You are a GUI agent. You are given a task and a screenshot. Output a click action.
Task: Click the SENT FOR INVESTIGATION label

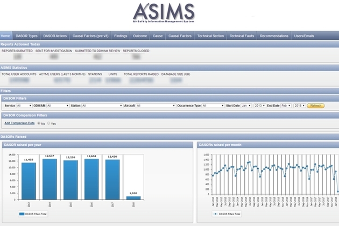[54, 51]
